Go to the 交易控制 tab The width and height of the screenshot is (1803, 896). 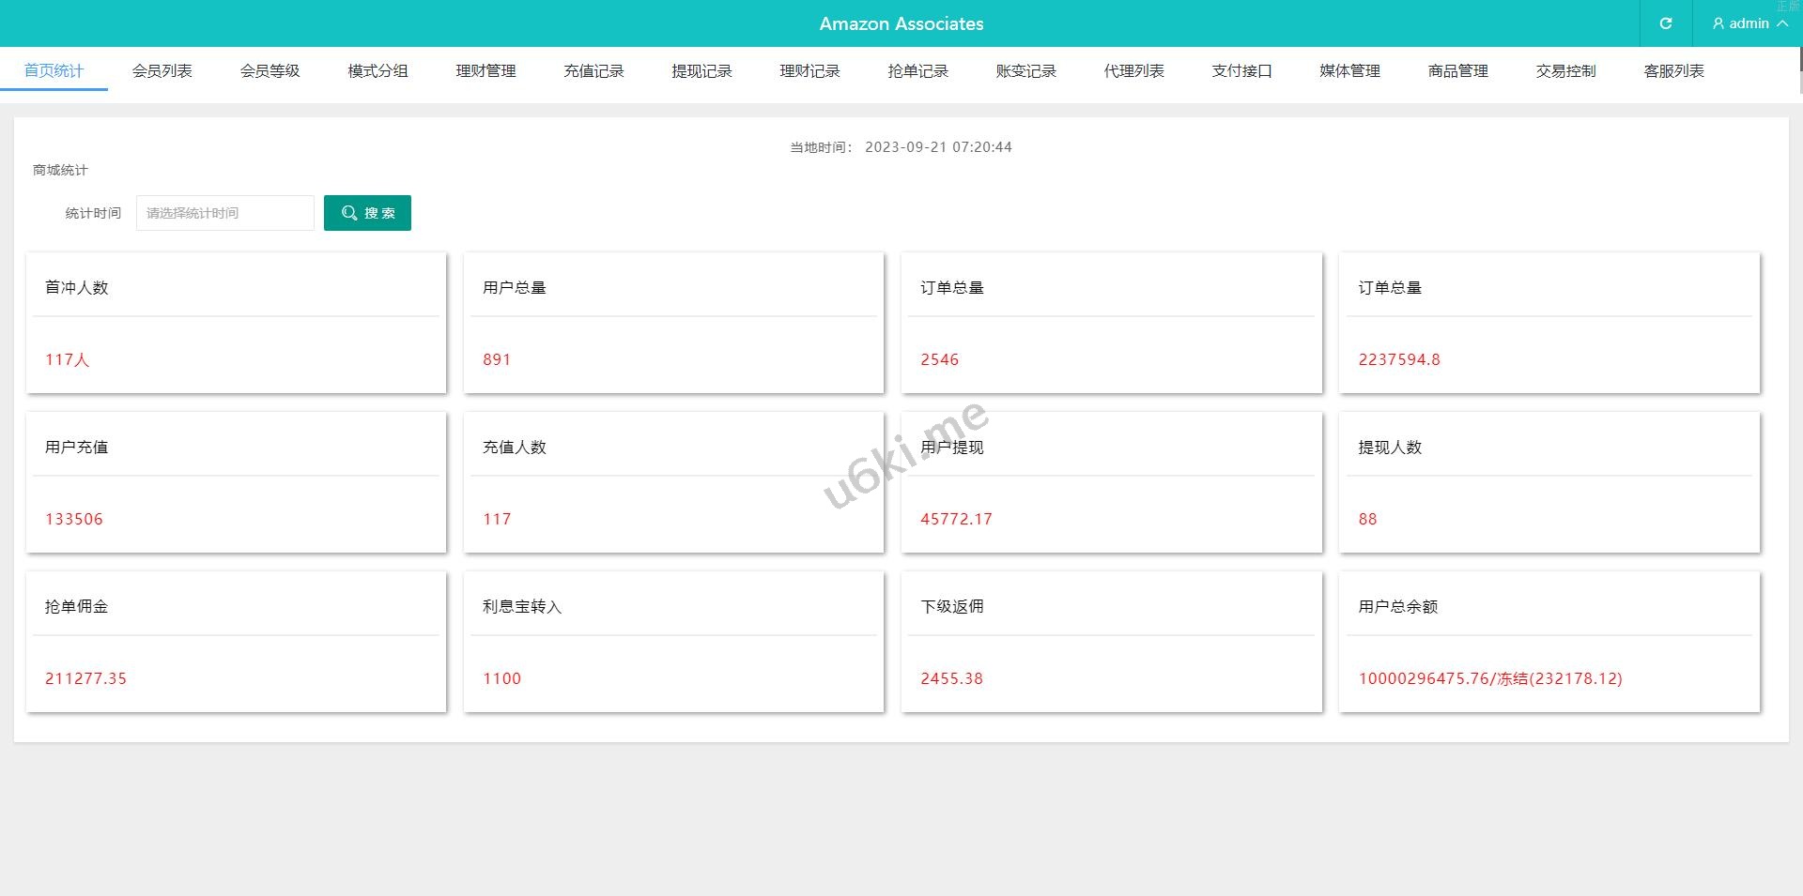tap(1565, 71)
